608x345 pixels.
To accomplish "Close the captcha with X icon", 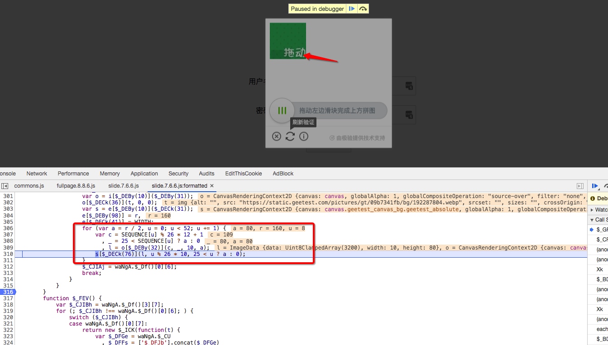I will pyautogui.click(x=277, y=136).
